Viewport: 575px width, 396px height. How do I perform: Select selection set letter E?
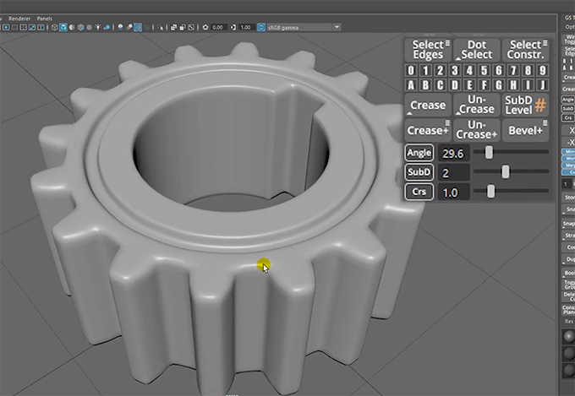tap(469, 85)
